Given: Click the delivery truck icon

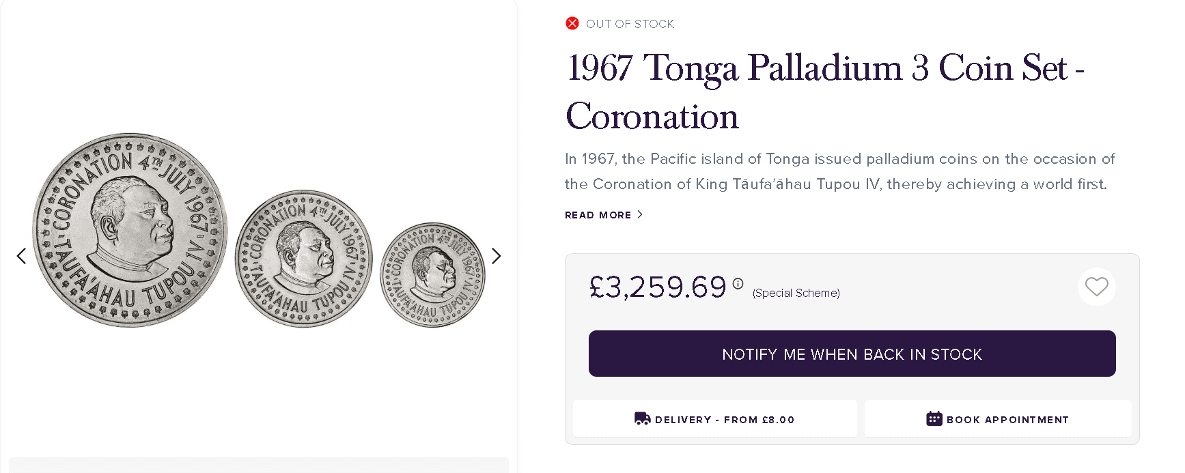Looking at the screenshot, I should coord(642,418).
